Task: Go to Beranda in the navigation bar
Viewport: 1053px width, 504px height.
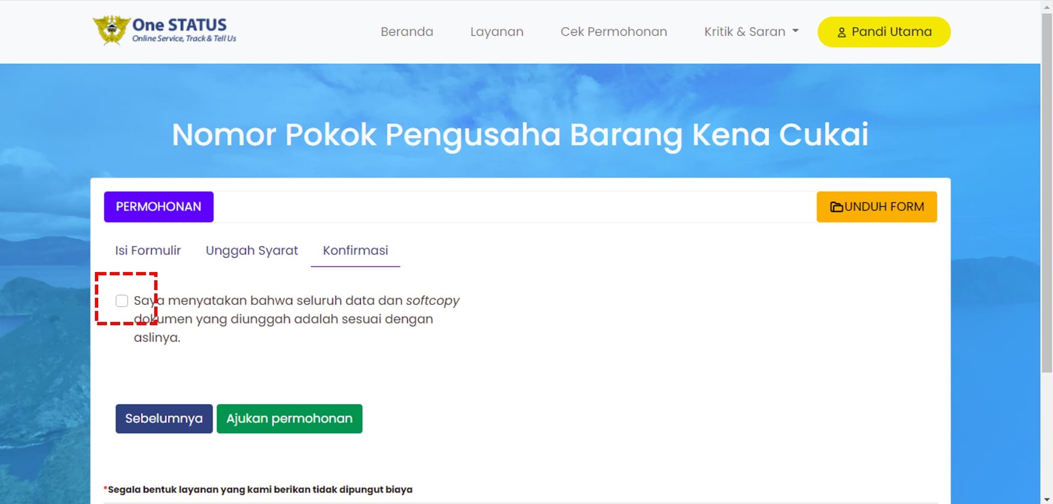Action: 407,32
